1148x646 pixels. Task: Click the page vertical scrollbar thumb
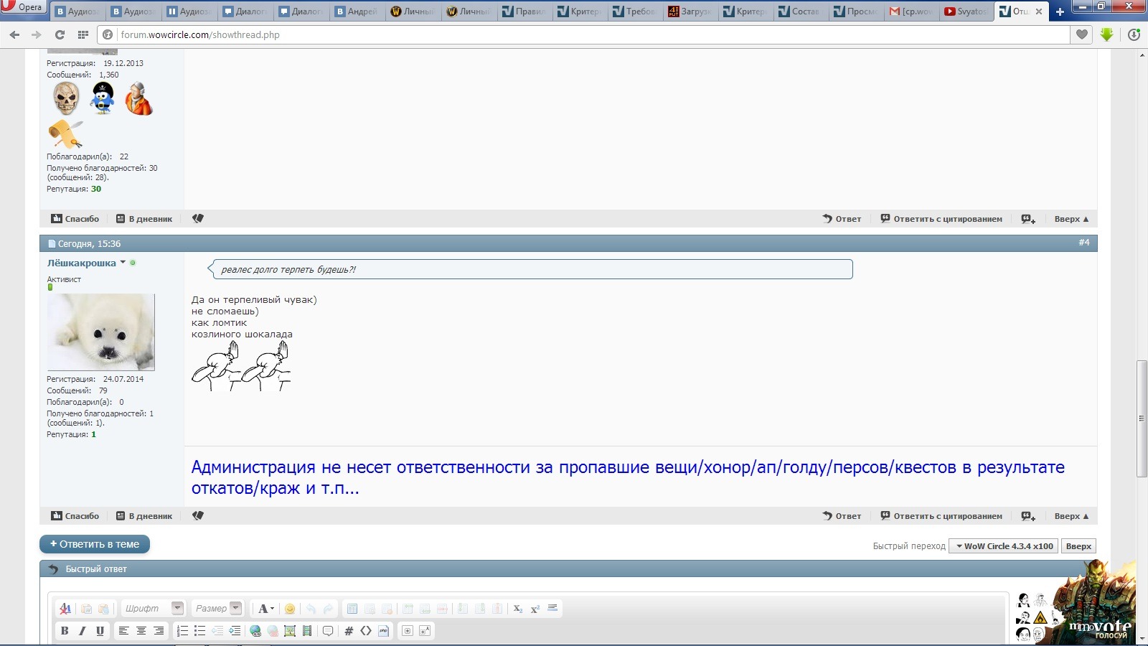point(1142,418)
